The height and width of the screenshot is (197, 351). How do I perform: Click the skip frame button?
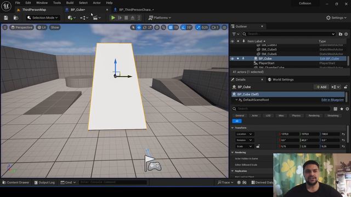[x=120, y=18]
